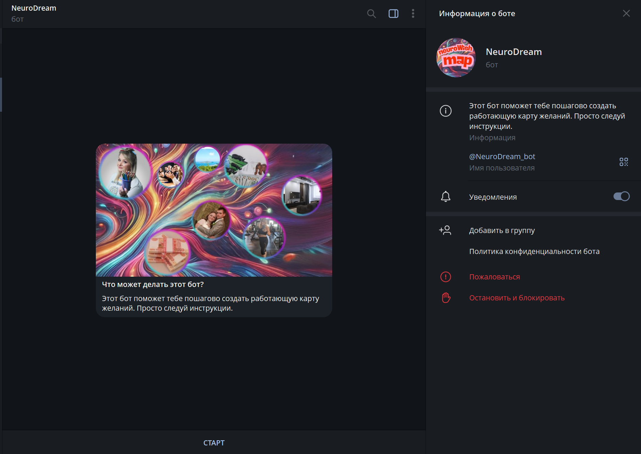Start the bot with the СТАРТ button

214,443
